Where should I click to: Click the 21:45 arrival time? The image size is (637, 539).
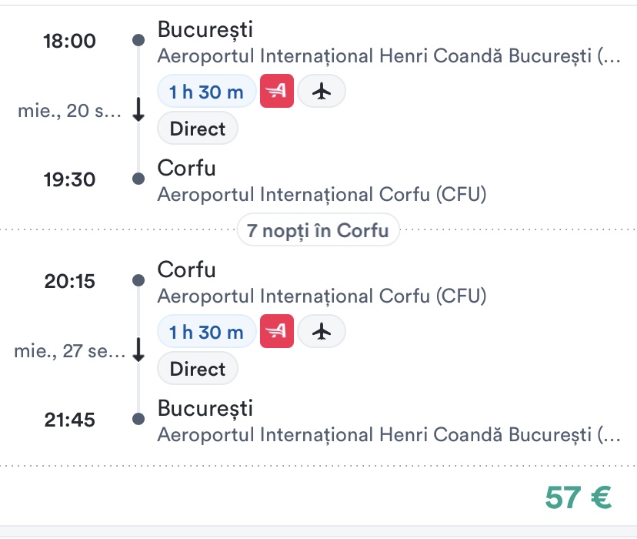(69, 420)
